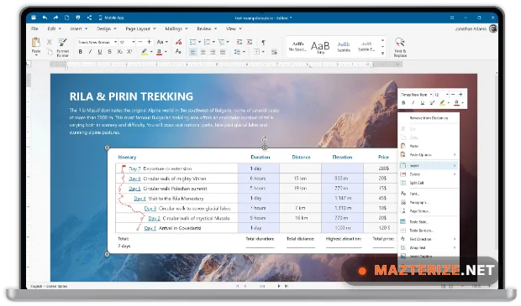The height and width of the screenshot is (306, 521).
Task: Click the English - United States status bar entry
Action: click(49, 286)
